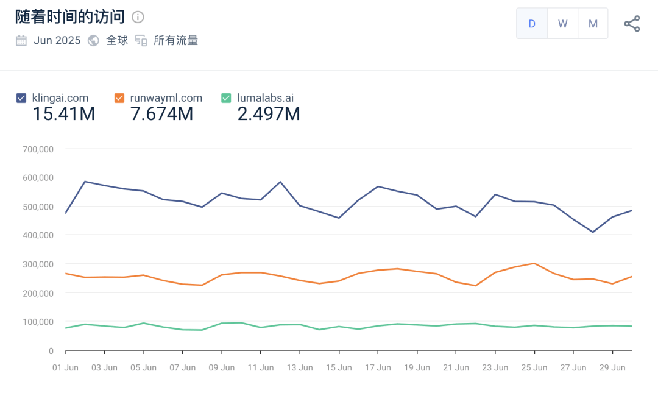The width and height of the screenshot is (658, 393).
Task: Click the klingai line low point near 28 Jun
Action: (x=593, y=232)
